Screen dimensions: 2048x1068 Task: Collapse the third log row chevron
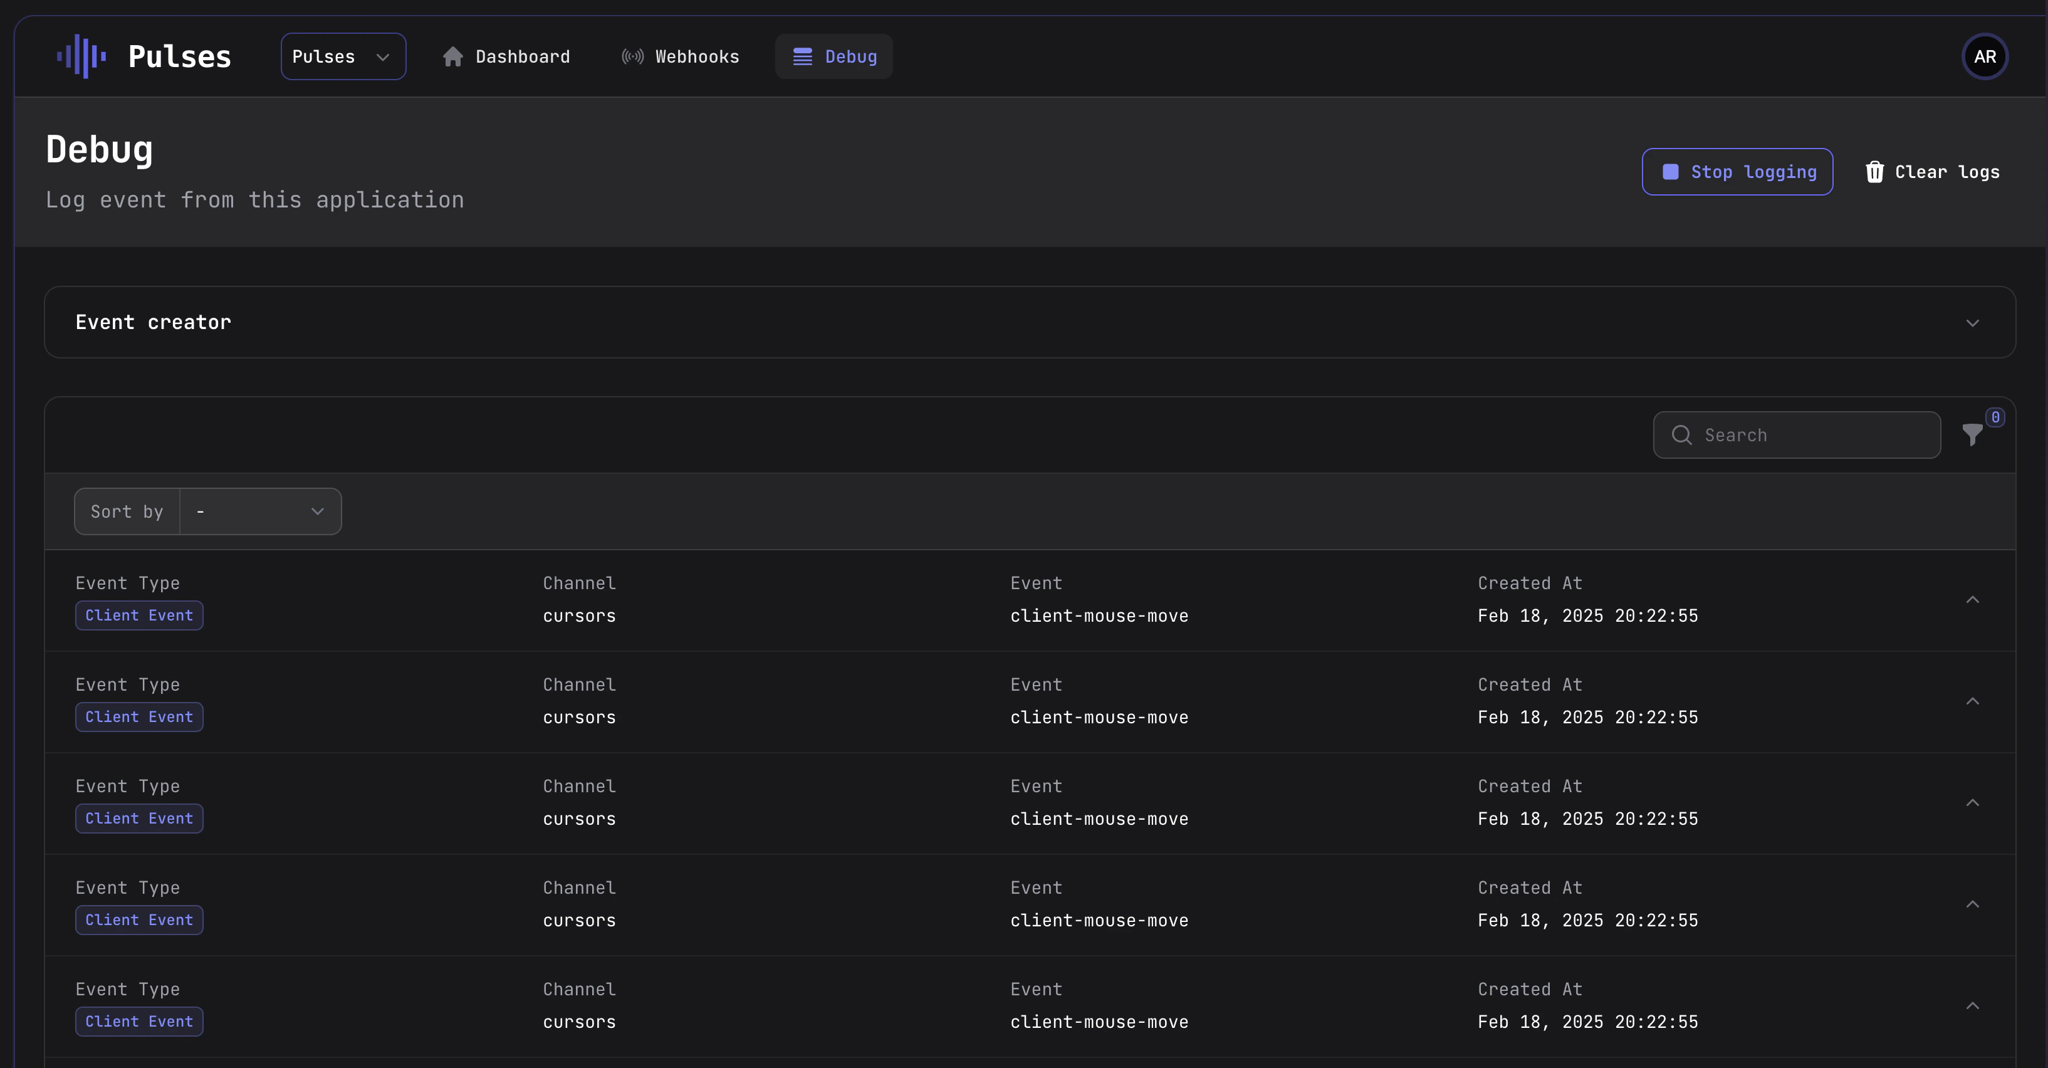click(1972, 803)
